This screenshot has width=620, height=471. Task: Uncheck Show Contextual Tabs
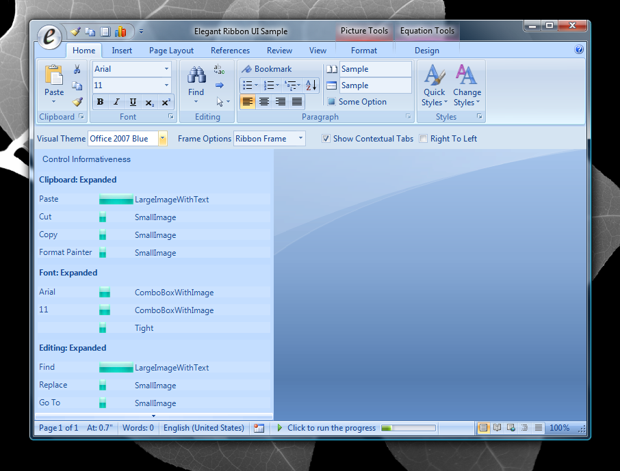coord(326,139)
